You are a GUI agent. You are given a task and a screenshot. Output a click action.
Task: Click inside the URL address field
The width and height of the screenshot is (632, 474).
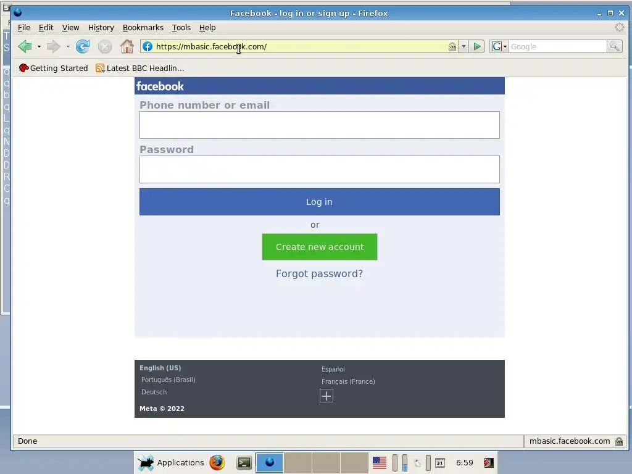(x=301, y=46)
